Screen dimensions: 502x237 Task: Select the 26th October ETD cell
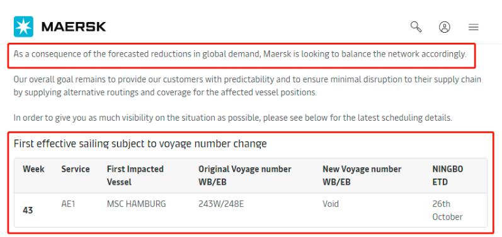pos(448,211)
